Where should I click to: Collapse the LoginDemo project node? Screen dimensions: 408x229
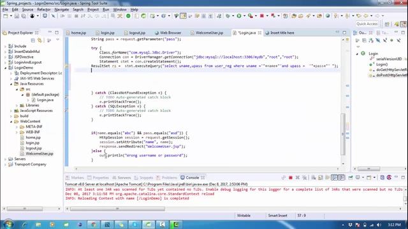6,68
